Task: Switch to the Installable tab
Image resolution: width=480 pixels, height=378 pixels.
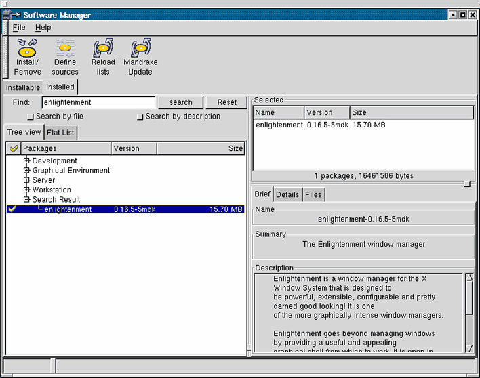Action: (x=23, y=87)
